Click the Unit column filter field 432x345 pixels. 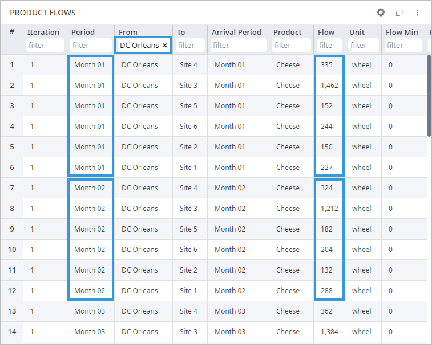[x=363, y=45]
